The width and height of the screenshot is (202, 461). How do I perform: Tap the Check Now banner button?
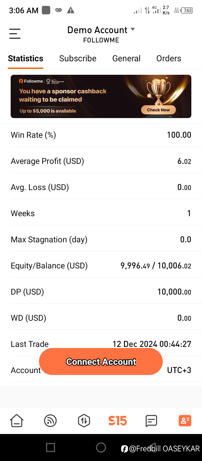pyautogui.click(x=158, y=110)
